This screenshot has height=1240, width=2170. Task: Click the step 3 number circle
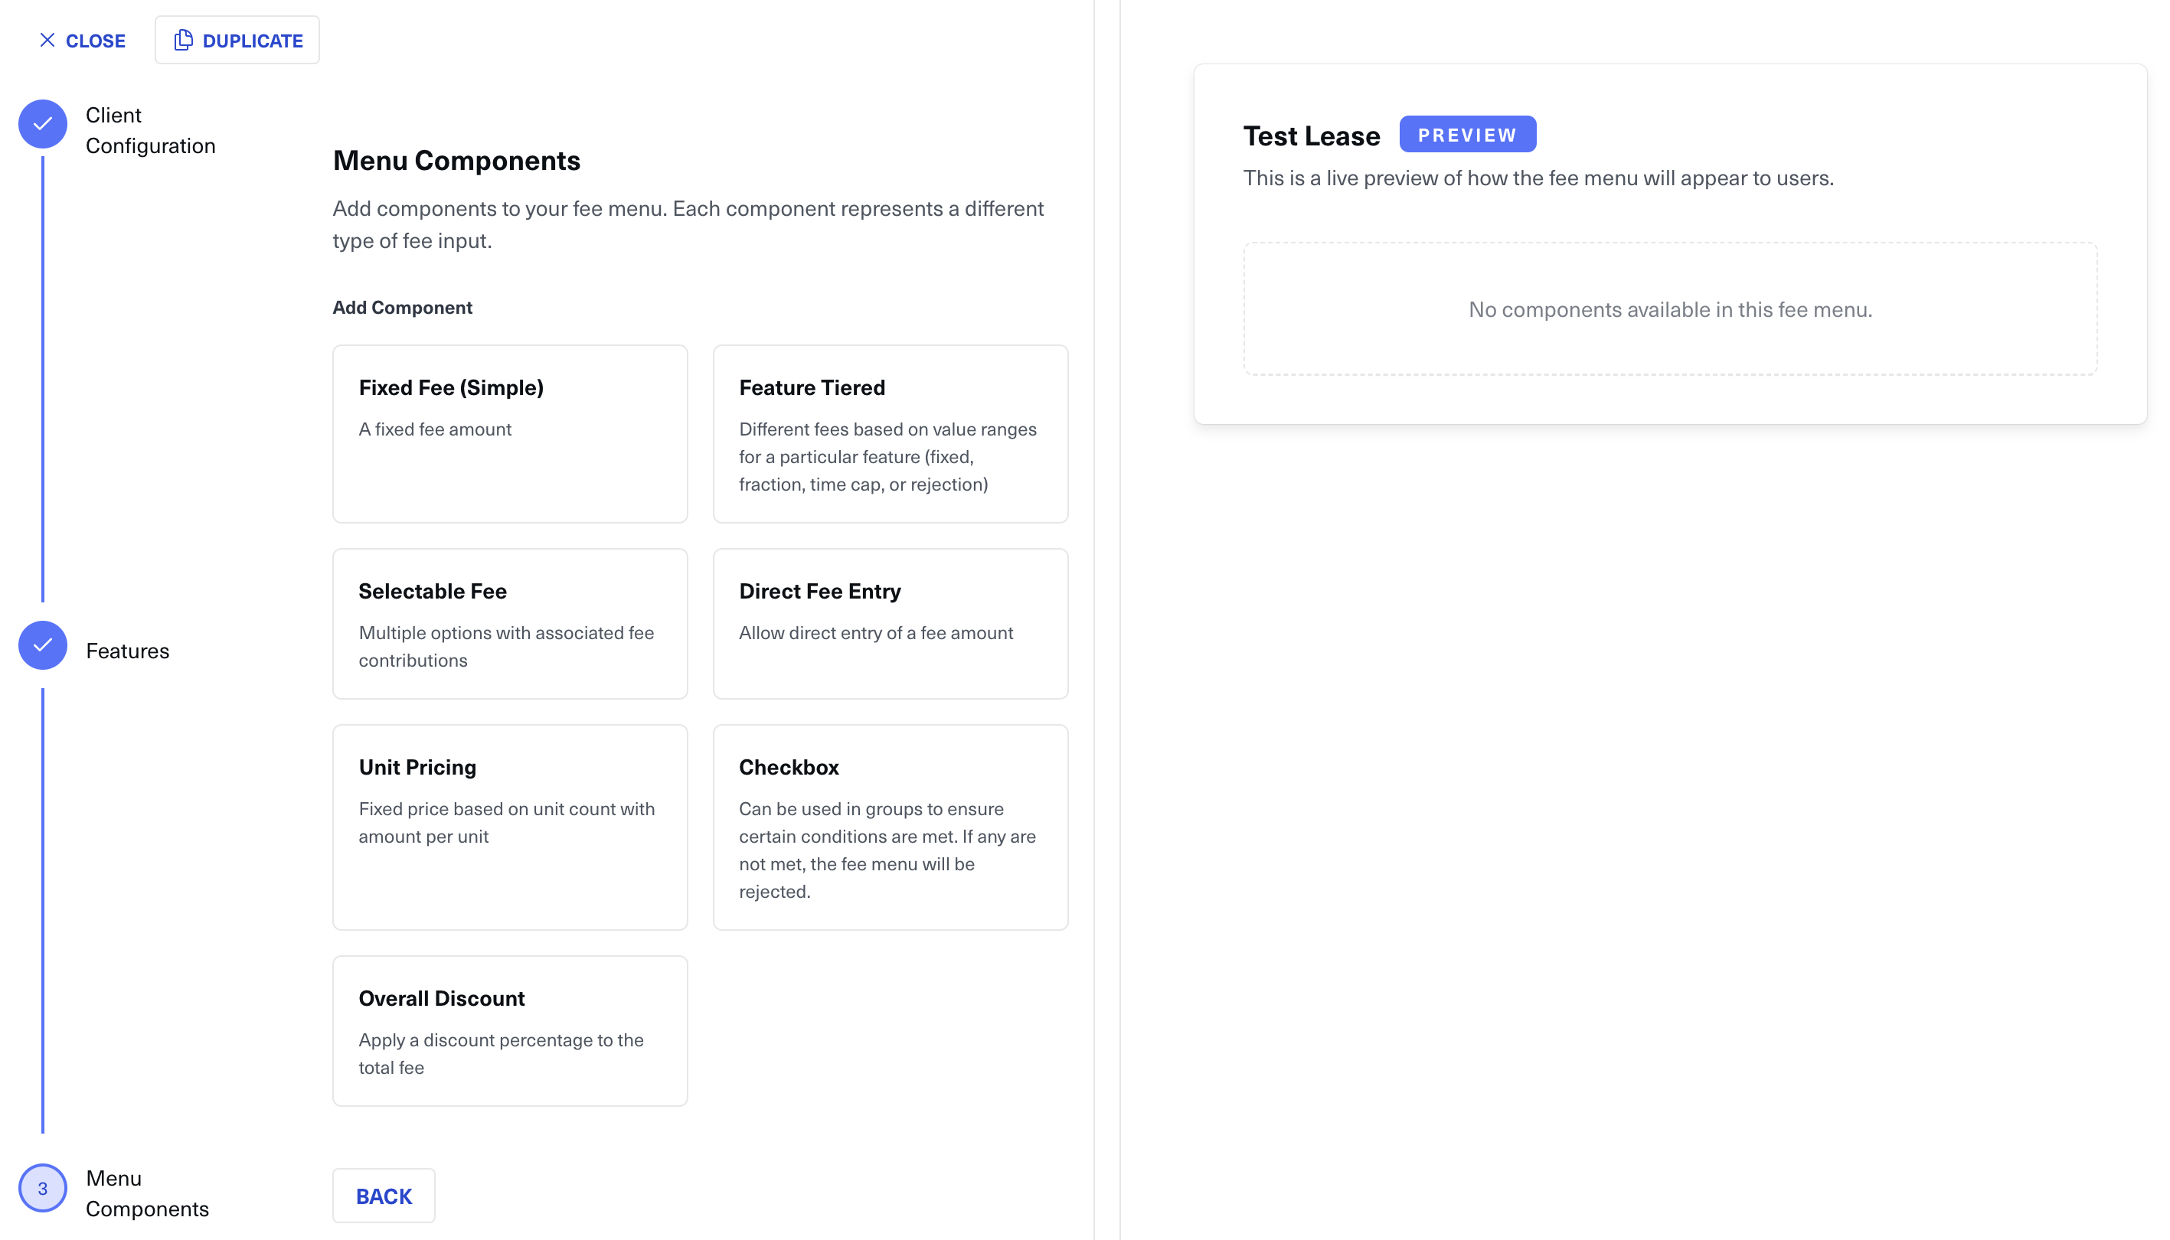pyautogui.click(x=43, y=1187)
